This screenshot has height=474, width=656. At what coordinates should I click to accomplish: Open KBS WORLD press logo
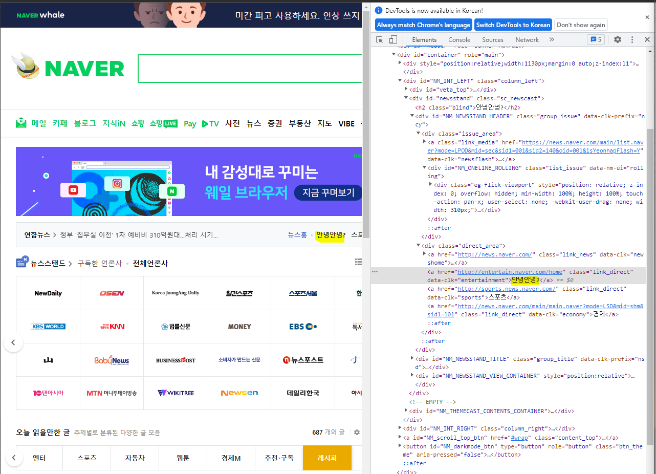[x=48, y=327]
